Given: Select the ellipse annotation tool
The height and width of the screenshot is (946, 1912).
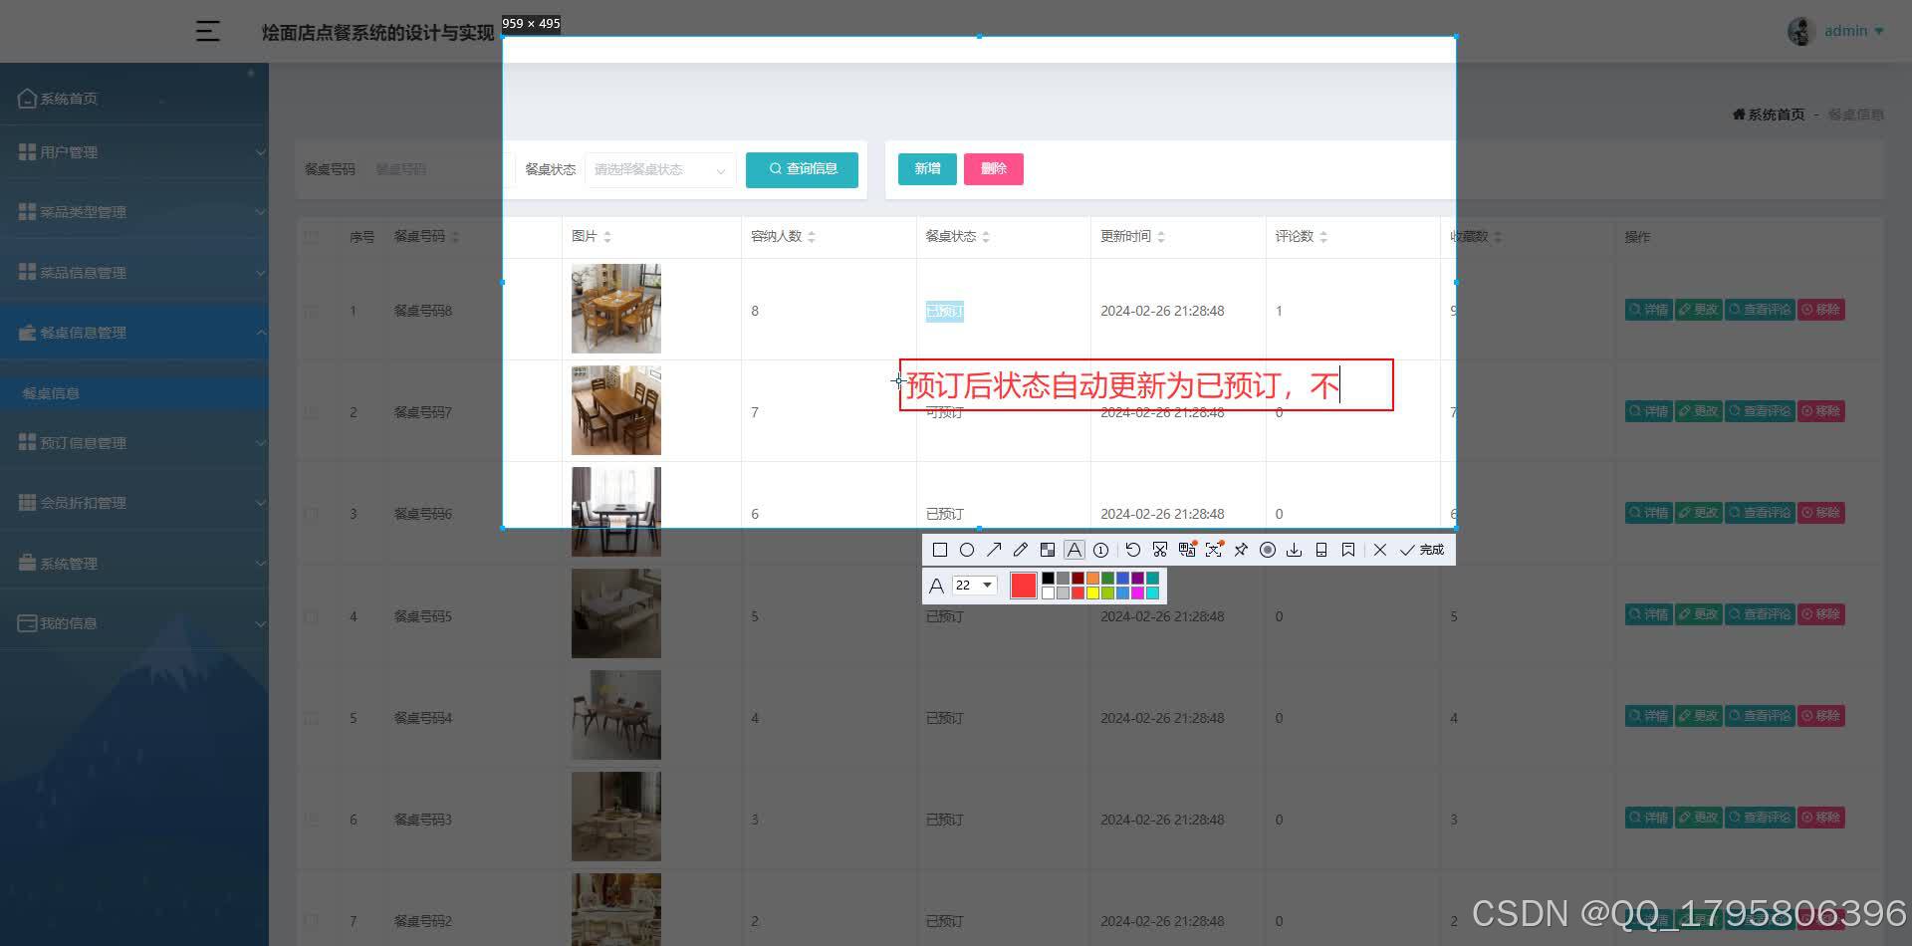Looking at the screenshot, I should tap(966, 550).
